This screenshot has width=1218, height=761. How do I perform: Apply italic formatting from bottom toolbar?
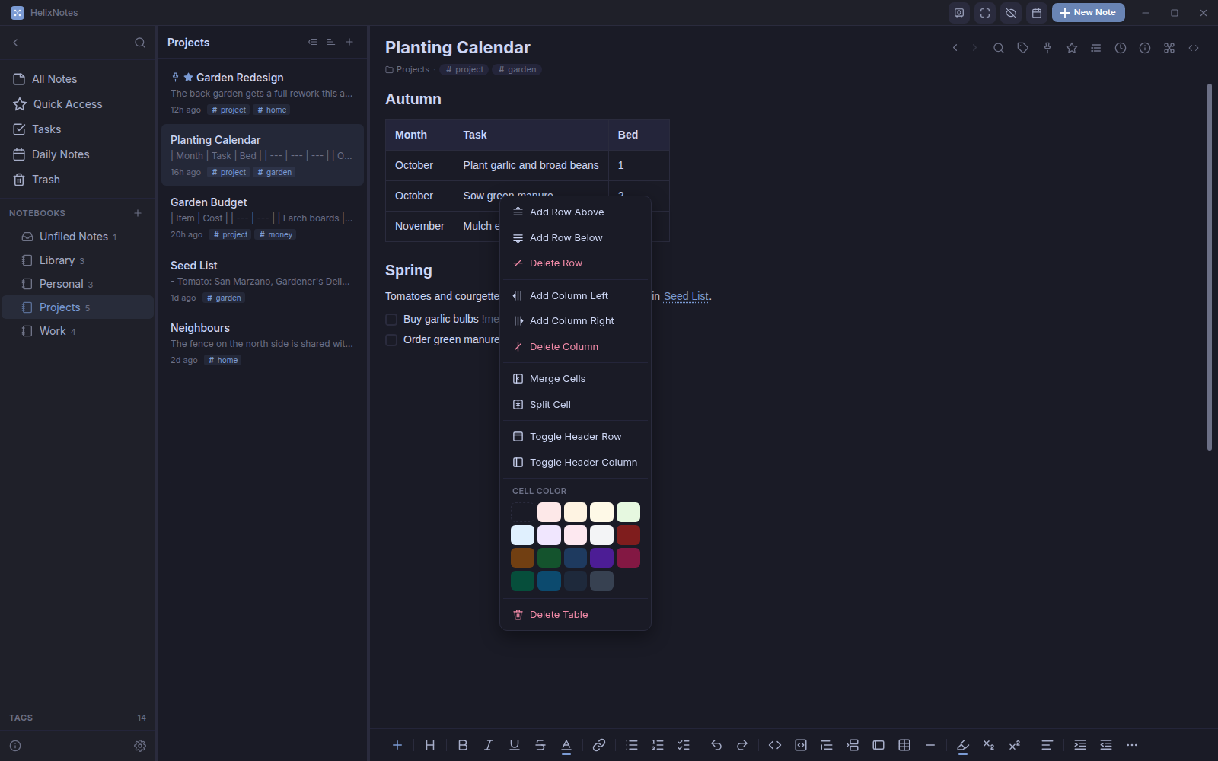tap(489, 745)
